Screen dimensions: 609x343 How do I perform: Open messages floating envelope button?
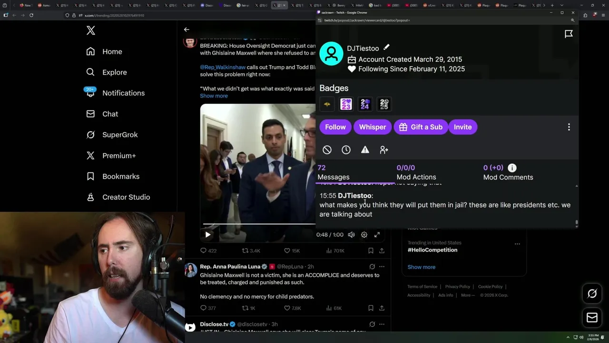pos(592,318)
